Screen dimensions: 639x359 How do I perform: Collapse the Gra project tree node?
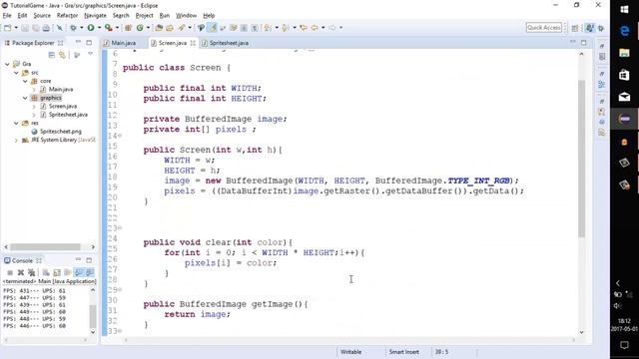[7, 64]
